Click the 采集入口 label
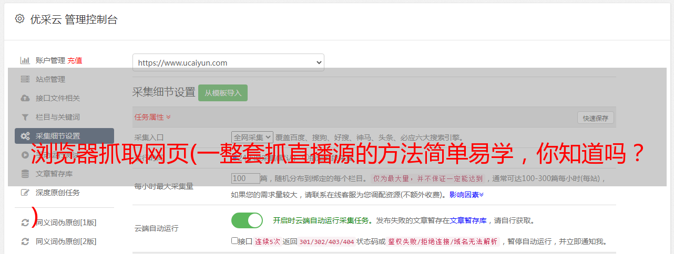The width and height of the screenshot is (674, 254). 149,137
